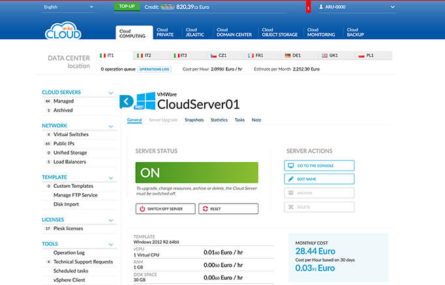445x285 pixels.
Task: Click the CloudServer01 server name
Action: coord(198,104)
